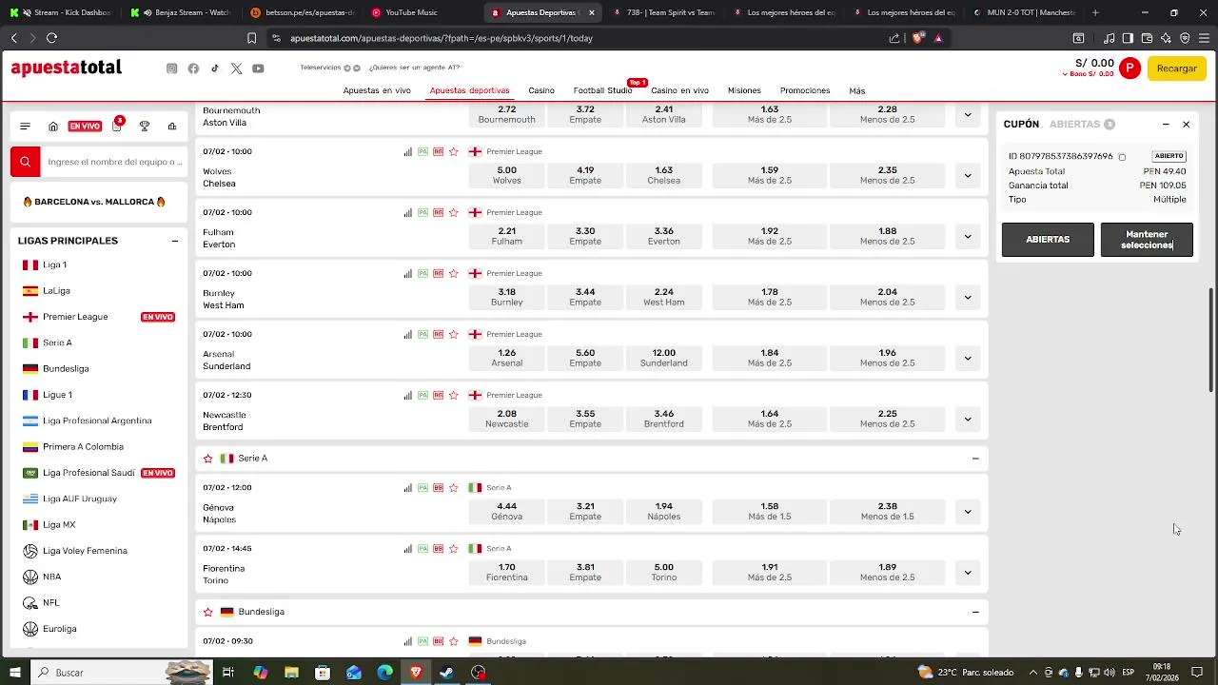Collapse the Bundesliga section
This screenshot has height=685, width=1218.
point(975,612)
